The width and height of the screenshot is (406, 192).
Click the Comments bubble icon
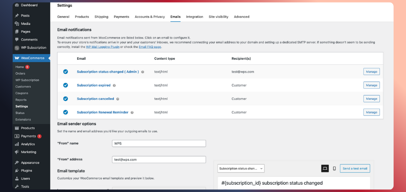17,40
